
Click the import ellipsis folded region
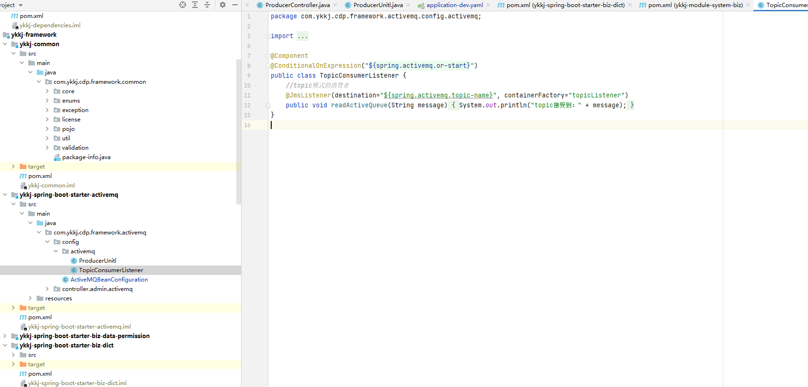pyautogui.click(x=303, y=36)
